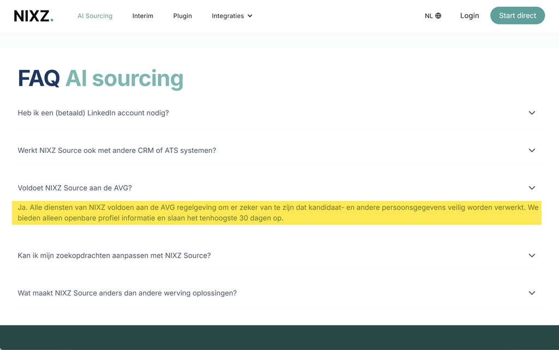Click the globe language icon
559x350 pixels.
coord(438,16)
